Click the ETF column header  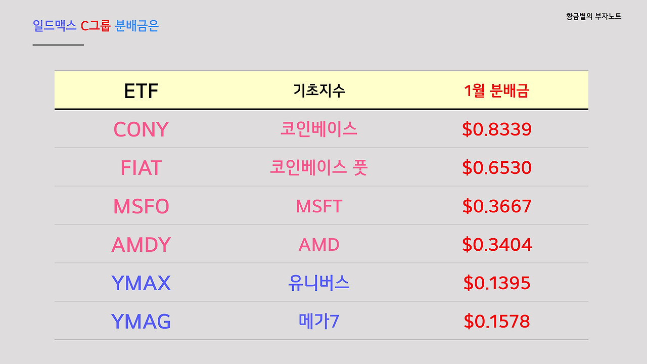pyautogui.click(x=141, y=91)
